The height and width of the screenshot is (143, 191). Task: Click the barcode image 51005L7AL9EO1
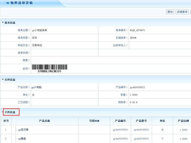(x=49, y=69)
